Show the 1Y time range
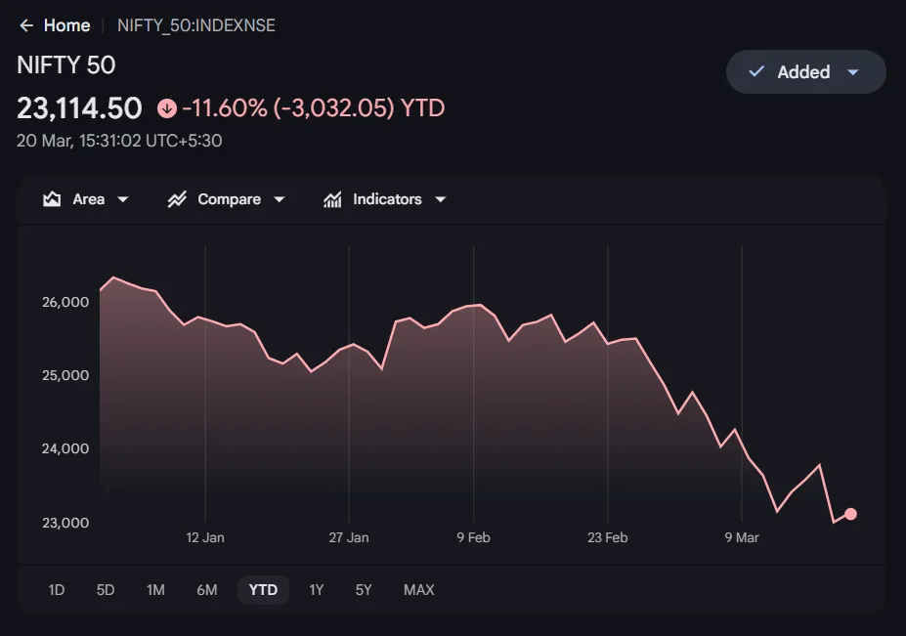Image resolution: width=906 pixels, height=636 pixels. [x=316, y=590]
